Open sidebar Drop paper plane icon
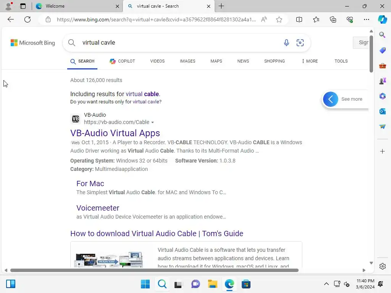The image size is (391, 293). coord(382,127)
